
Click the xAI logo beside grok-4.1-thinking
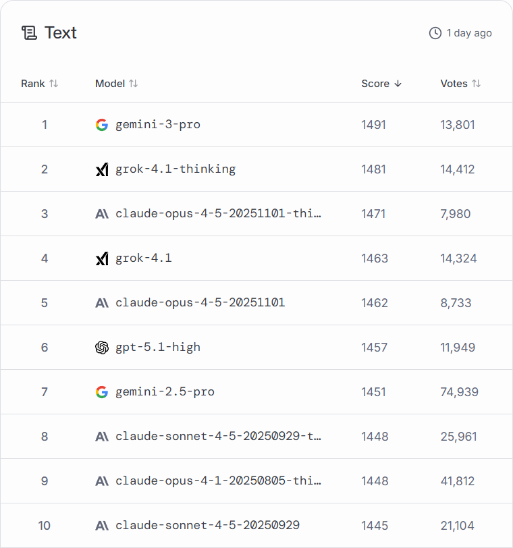(102, 169)
